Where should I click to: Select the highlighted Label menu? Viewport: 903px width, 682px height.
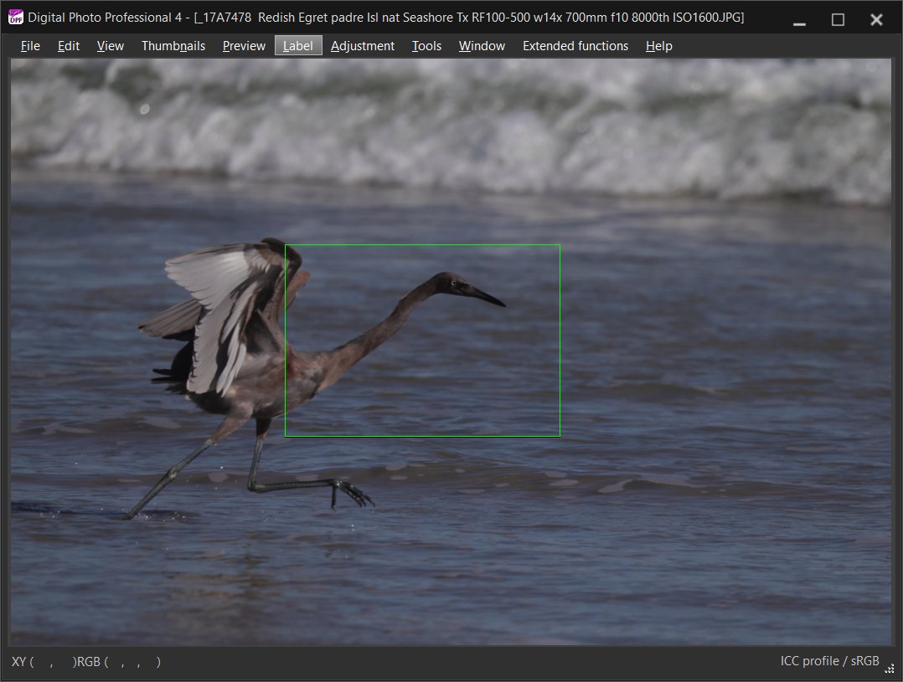click(298, 46)
